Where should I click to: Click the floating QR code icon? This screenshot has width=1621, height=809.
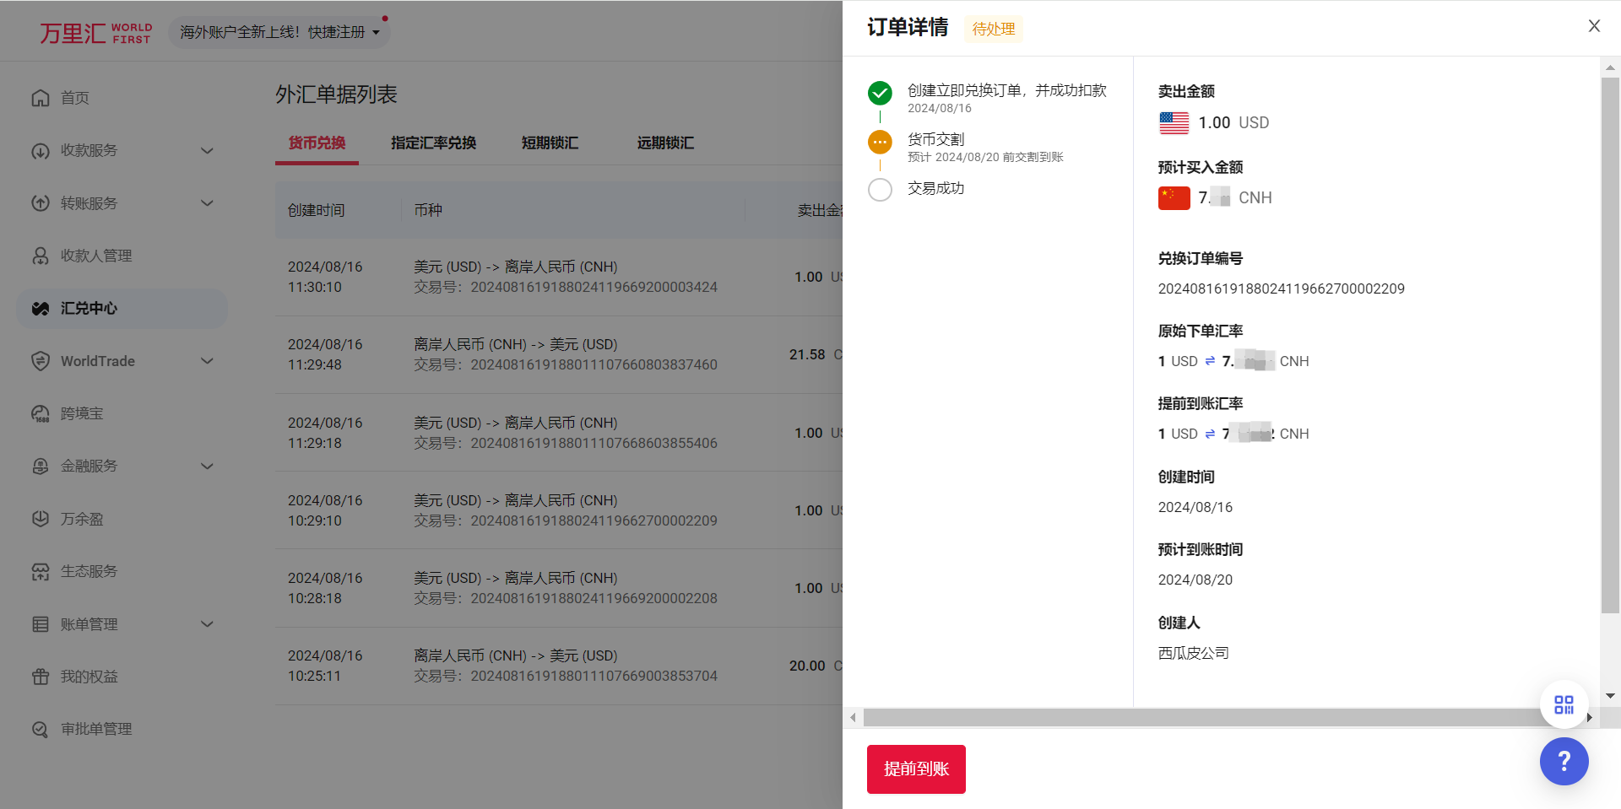pos(1564,704)
